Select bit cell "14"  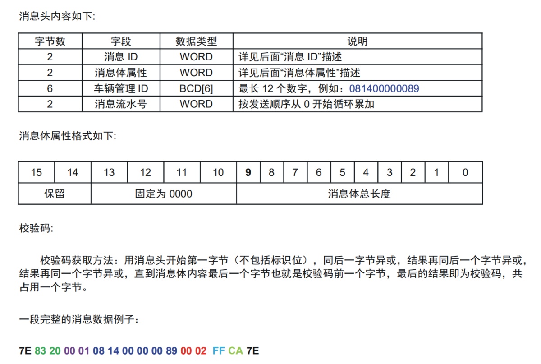tap(73, 173)
